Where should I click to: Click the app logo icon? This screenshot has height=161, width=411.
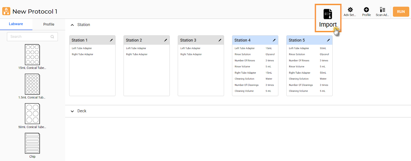coord(6,11)
